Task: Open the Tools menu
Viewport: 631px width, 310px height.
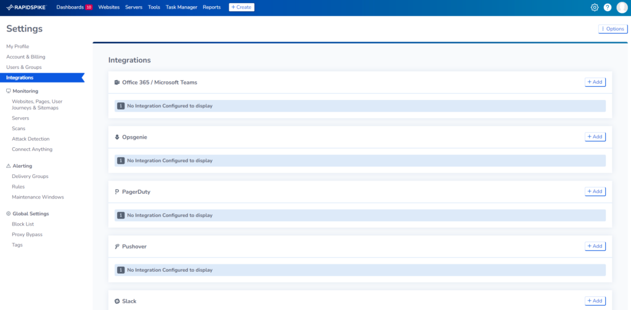Action: [x=154, y=7]
